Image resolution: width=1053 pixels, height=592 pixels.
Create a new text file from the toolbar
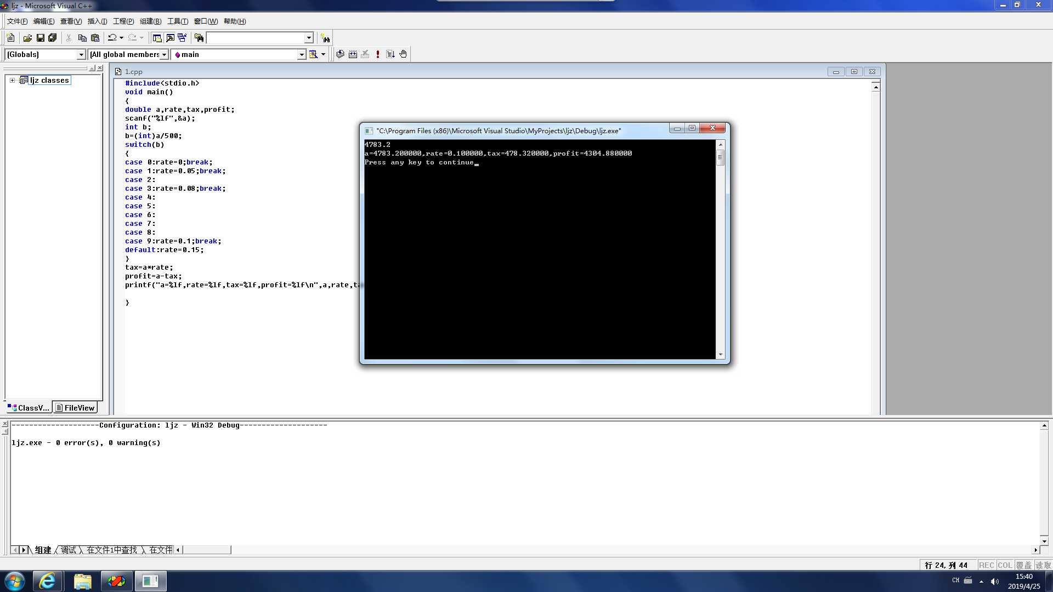point(10,38)
